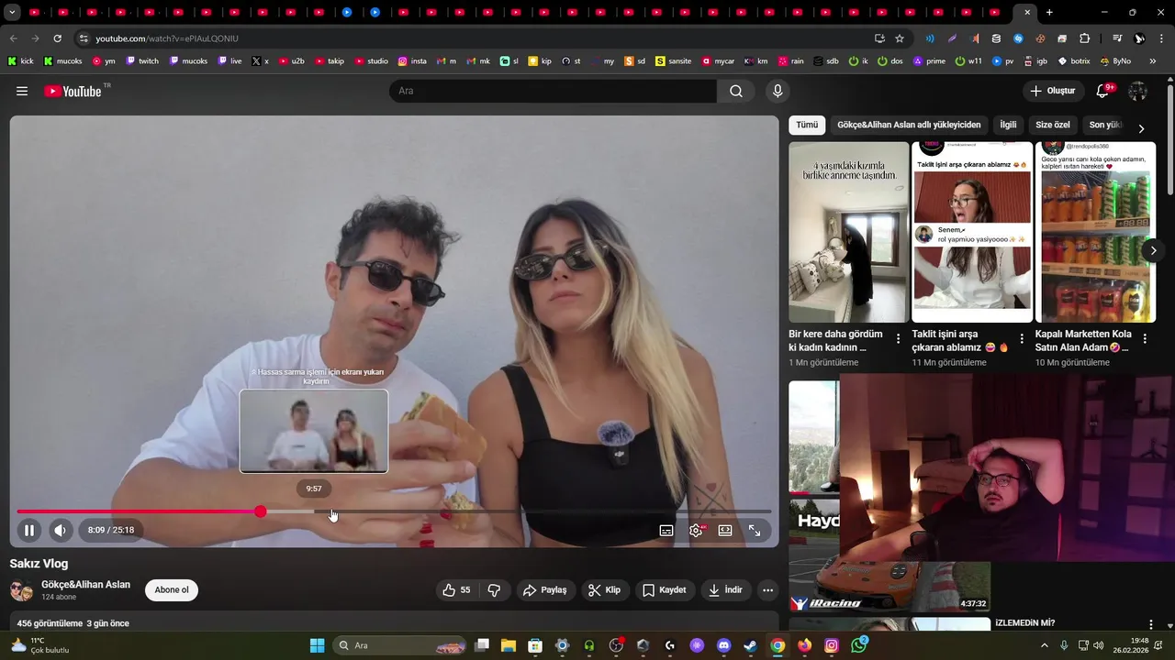Like the video with thumbs up
Viewport: 1175px width, 660px height.
pos(456,590)
